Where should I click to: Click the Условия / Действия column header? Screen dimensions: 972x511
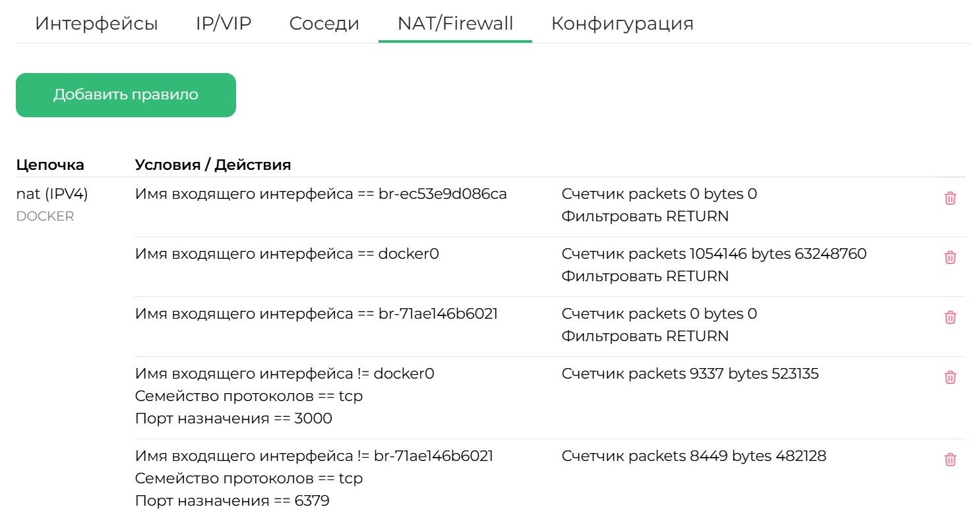tap(212, 165)
